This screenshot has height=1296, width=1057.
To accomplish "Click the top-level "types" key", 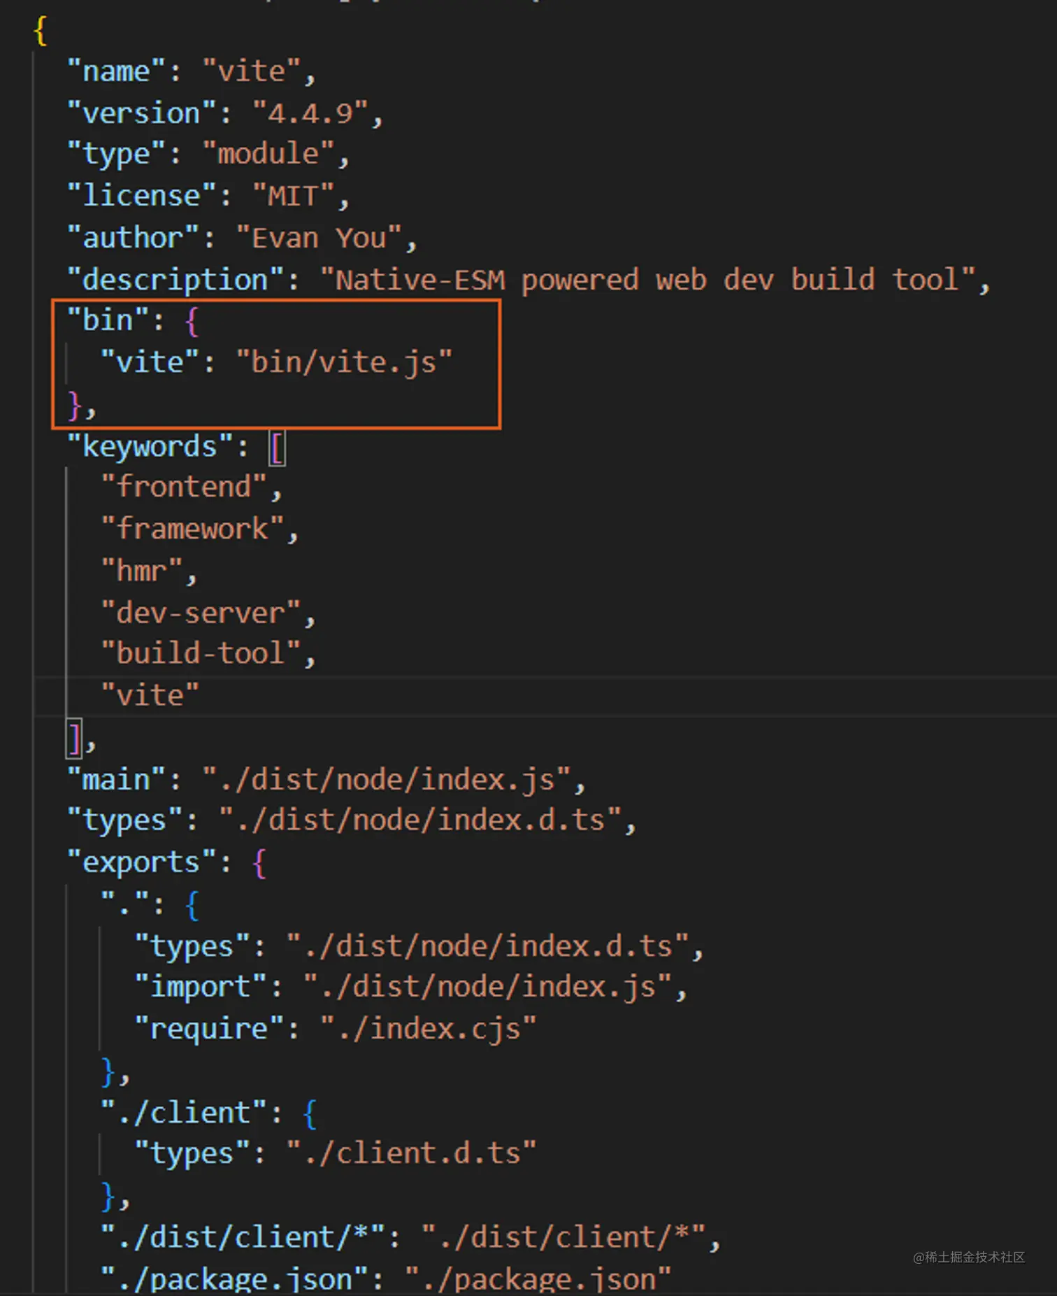I will click(x=124, y=821).
